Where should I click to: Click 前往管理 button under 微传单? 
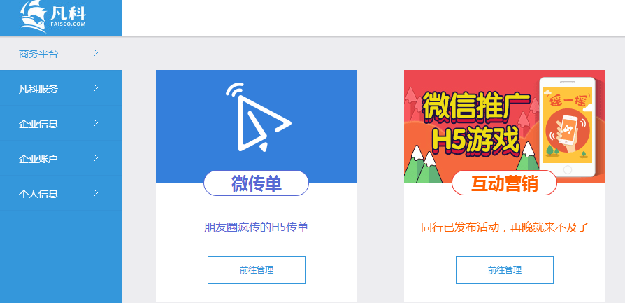[x=257, y=270]
